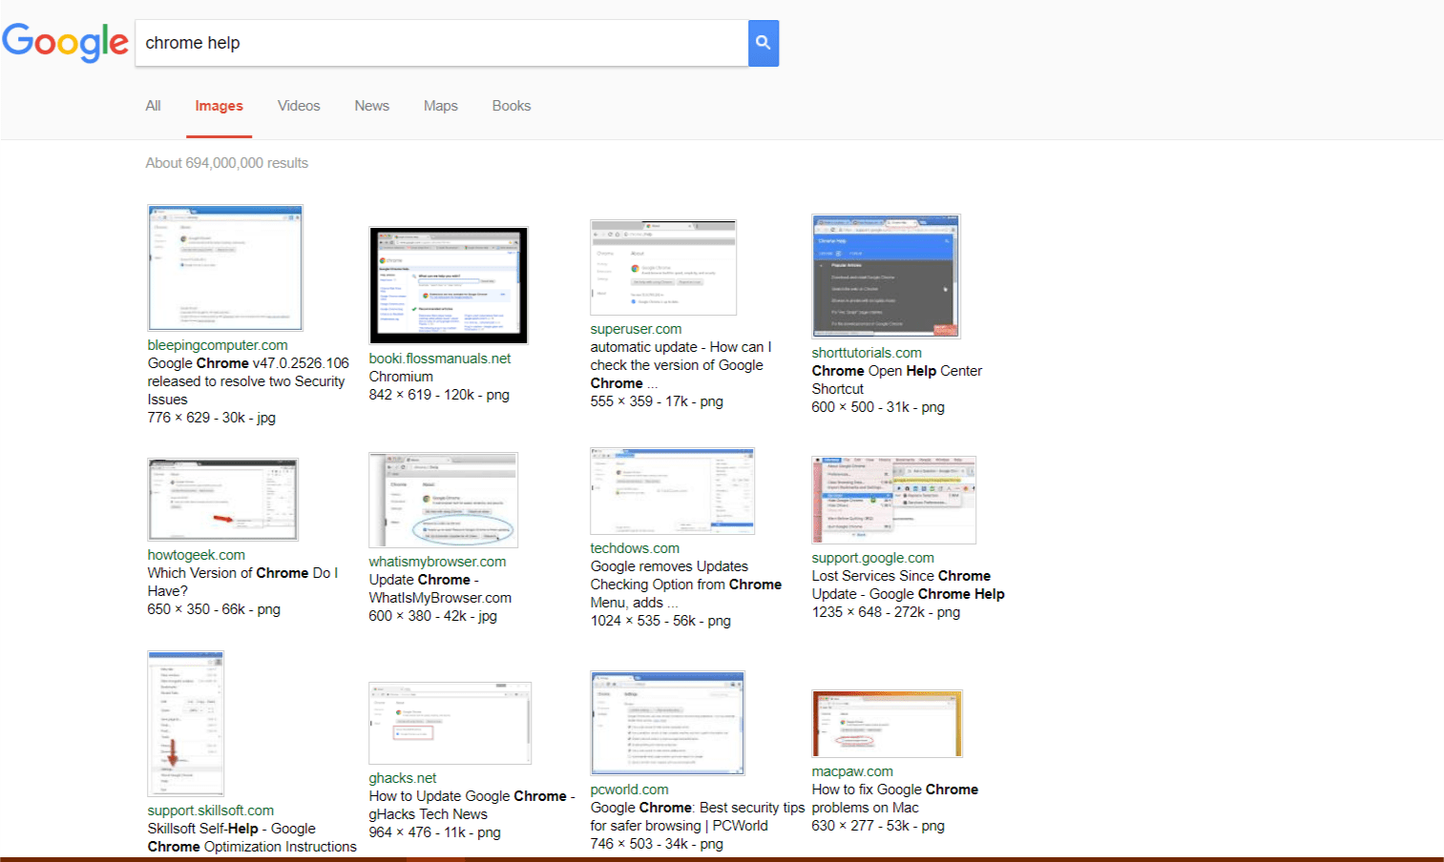
Task: Select the Images tab
Action: click(220, 106)
